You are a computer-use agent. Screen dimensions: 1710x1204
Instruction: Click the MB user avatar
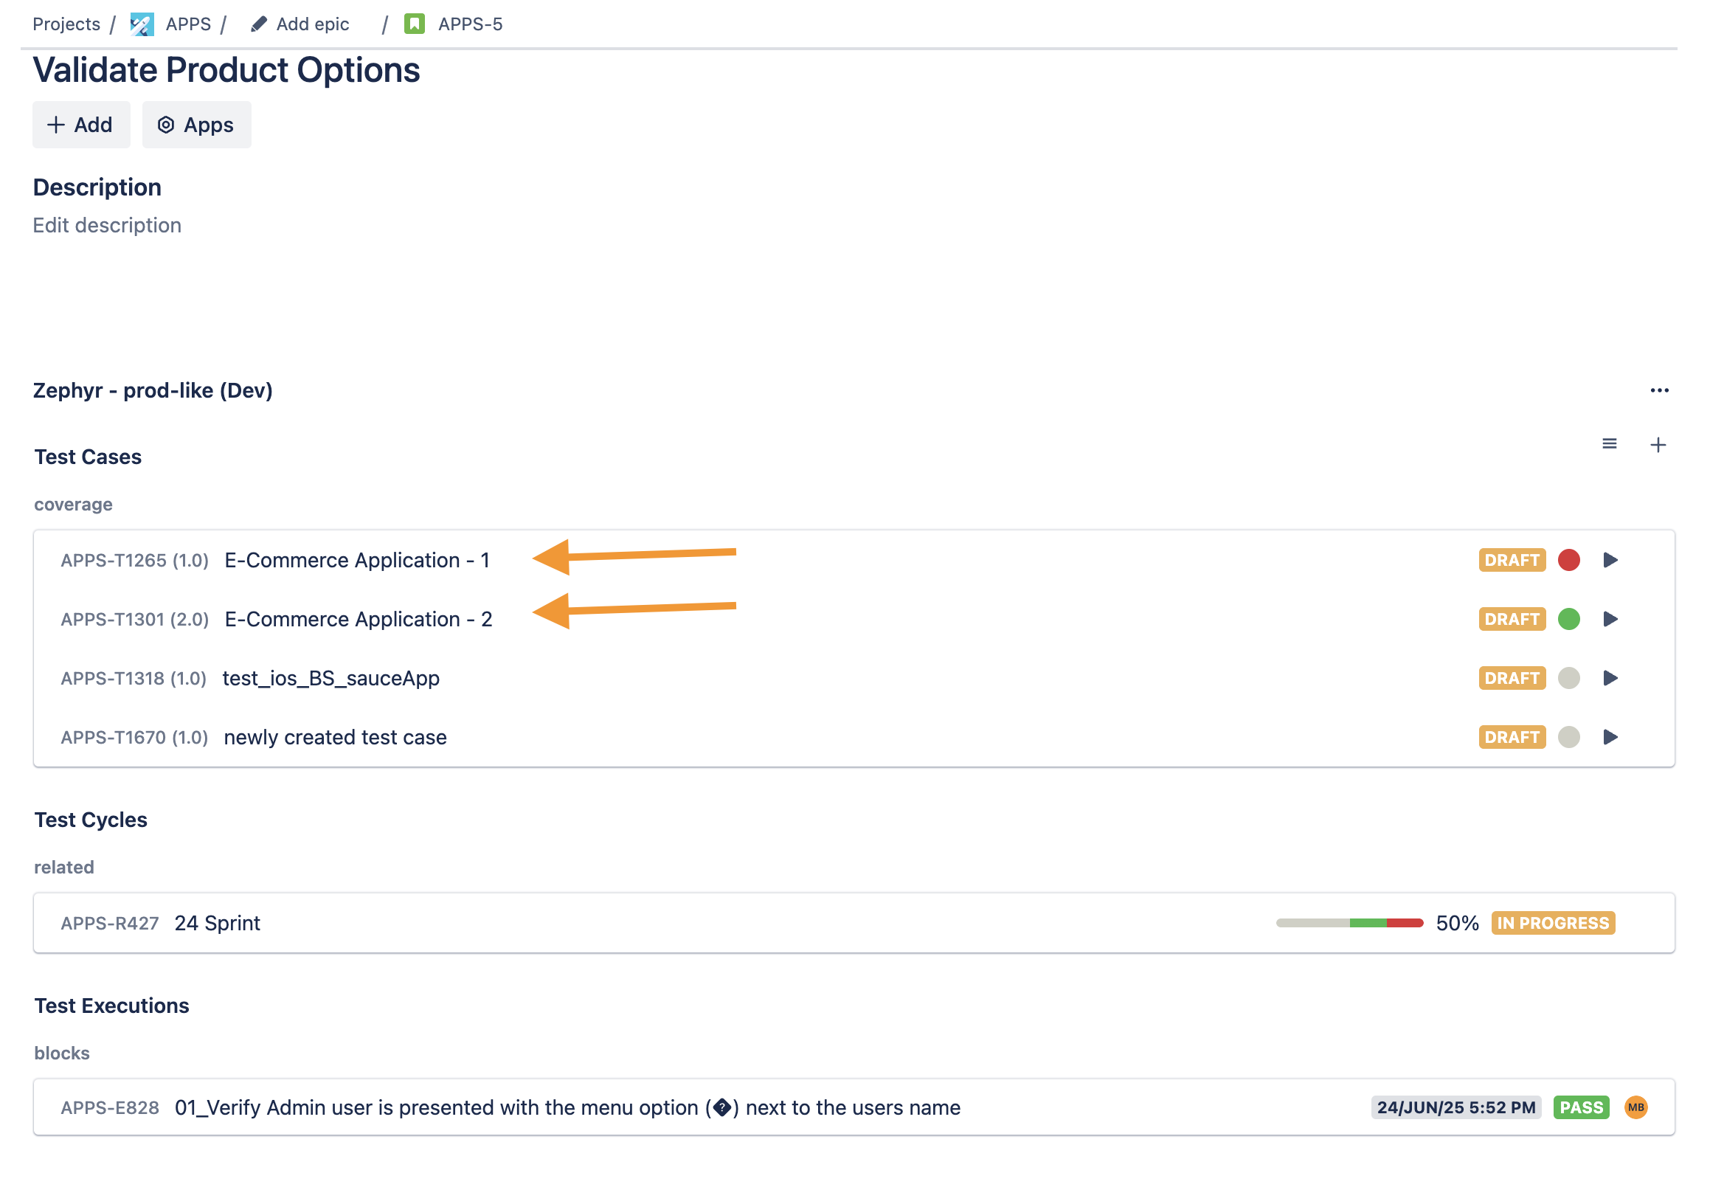coord(1635,1107)
